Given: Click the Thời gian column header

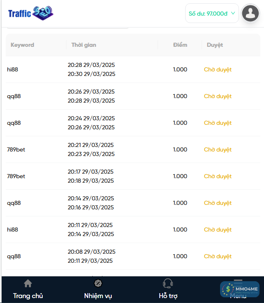Looking at the screenshot, I should pyautogui.click(x=84, y=45).
